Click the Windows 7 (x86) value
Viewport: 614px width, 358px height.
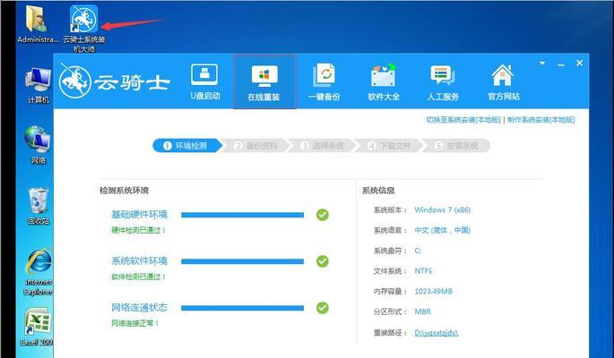[443, 209]
